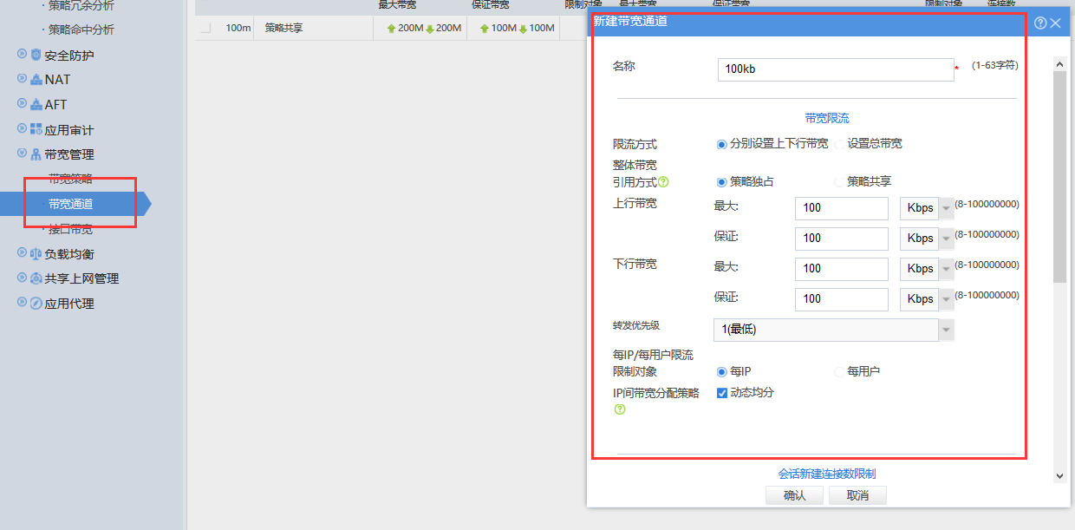1075x530 pixels.
Task: Expand the 共享上网管理 tree node
Action: [x=23, y=278]
